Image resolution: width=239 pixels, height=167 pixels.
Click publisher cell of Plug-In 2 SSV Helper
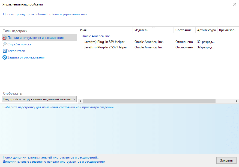[x=149, y=47]
